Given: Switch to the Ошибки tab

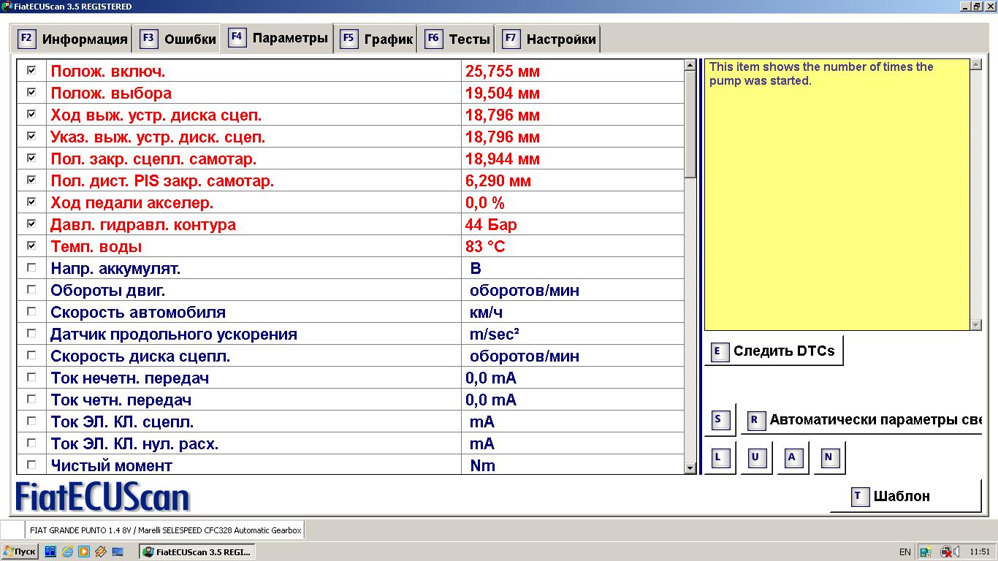Looking at the screenshot, I should coord(178,39).
